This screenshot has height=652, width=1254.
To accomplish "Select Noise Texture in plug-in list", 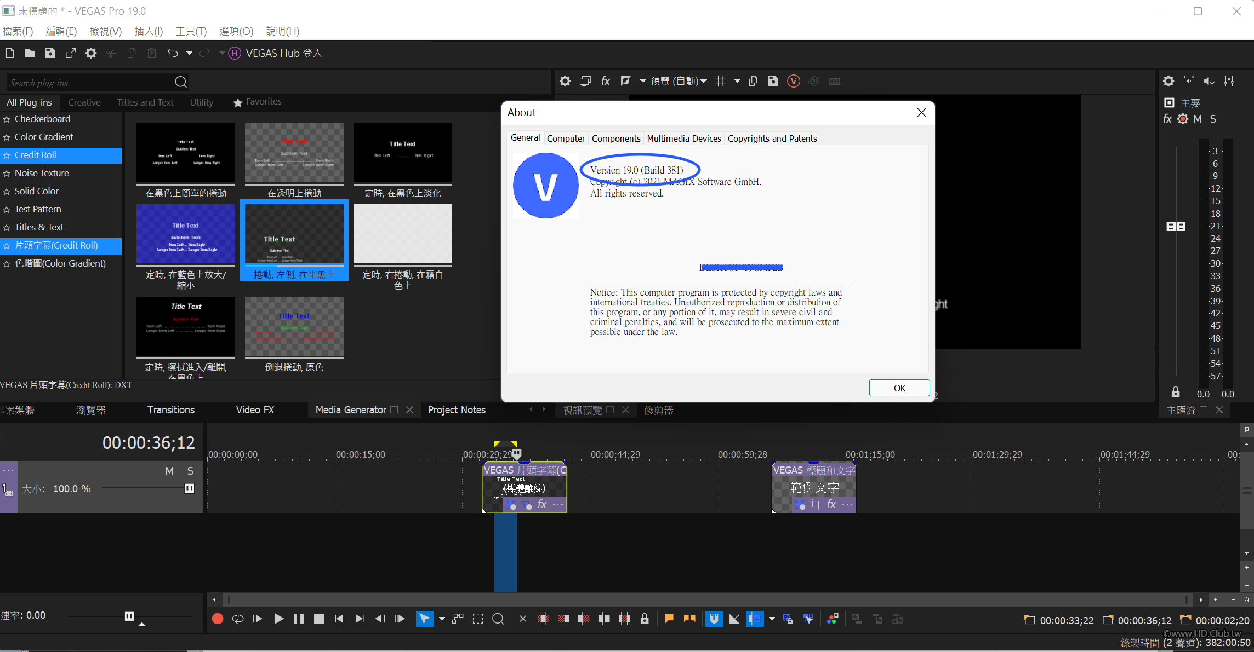I will (42, 173).
